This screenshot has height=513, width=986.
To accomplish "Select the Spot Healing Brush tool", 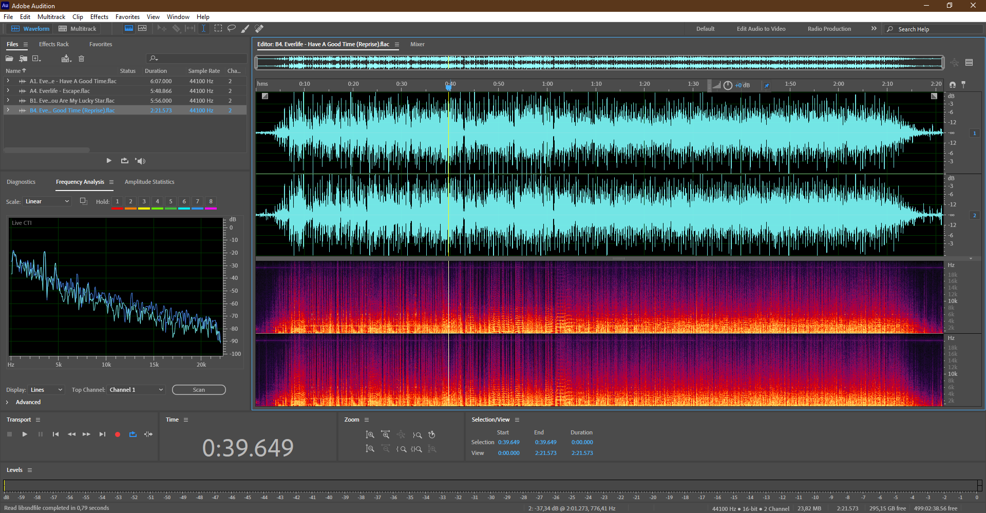I will 259,28.
